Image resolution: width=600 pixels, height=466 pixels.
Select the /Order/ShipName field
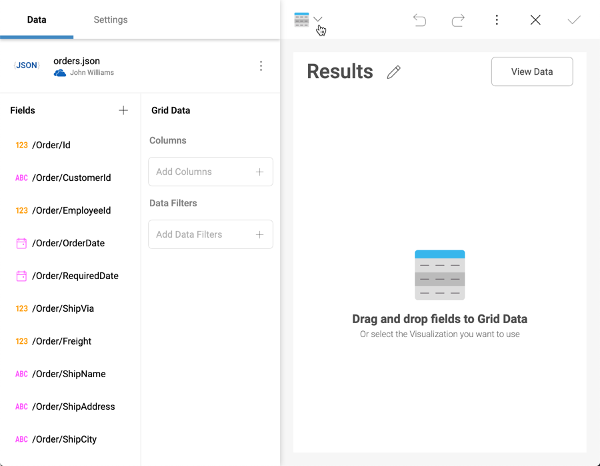(70, 374)
